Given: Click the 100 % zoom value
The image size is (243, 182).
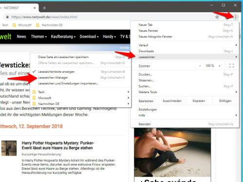Looking at the screenshot, I should tap(209, 66).
